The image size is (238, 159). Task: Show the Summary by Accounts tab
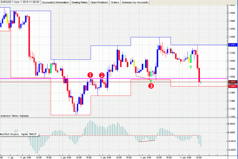coord(135,3)
